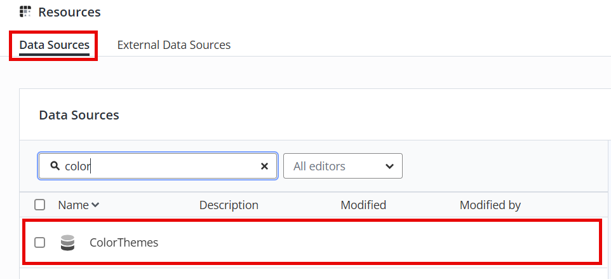Click the Resources page title

click(69, 12)
